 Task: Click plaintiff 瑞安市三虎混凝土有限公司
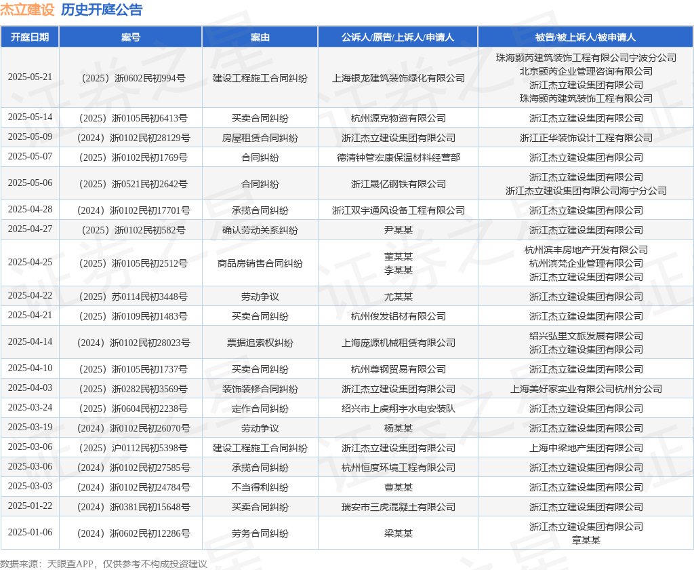click(399, 507)
